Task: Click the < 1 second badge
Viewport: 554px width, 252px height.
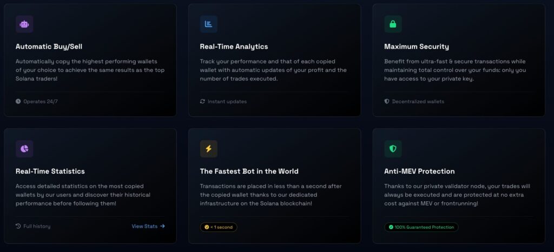Action: pyautogui.click(x=219, y=227)
